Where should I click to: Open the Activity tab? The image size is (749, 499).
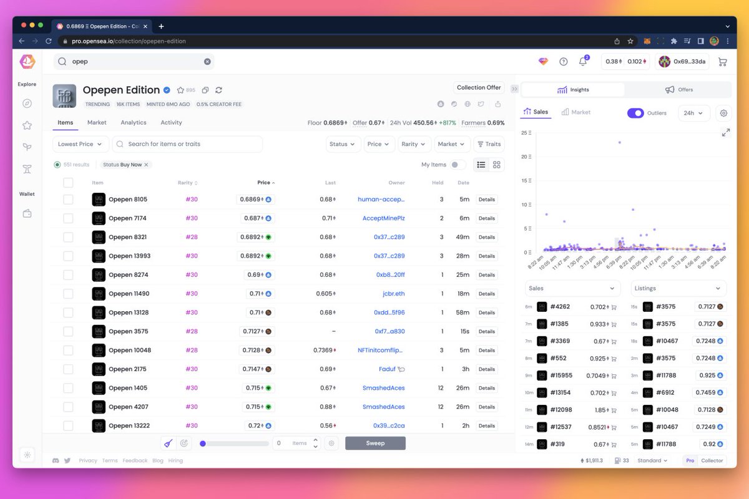point(171,122)
